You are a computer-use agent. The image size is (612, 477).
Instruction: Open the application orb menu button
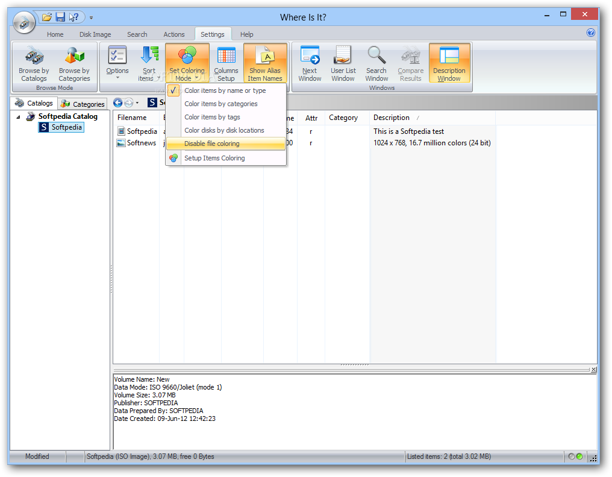click(24, 23)
